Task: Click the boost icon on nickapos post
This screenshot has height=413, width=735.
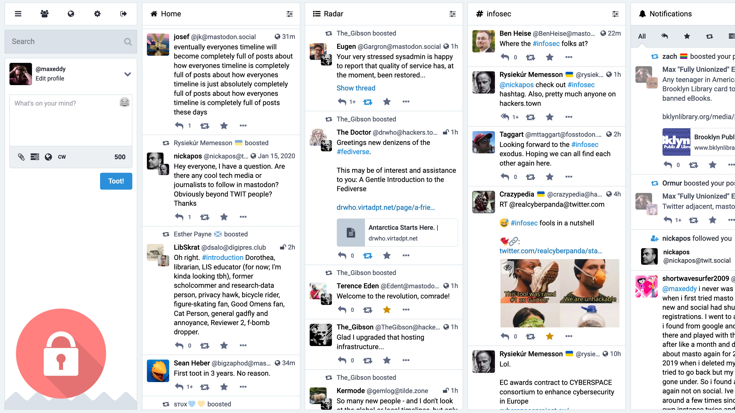Action: 203,216
